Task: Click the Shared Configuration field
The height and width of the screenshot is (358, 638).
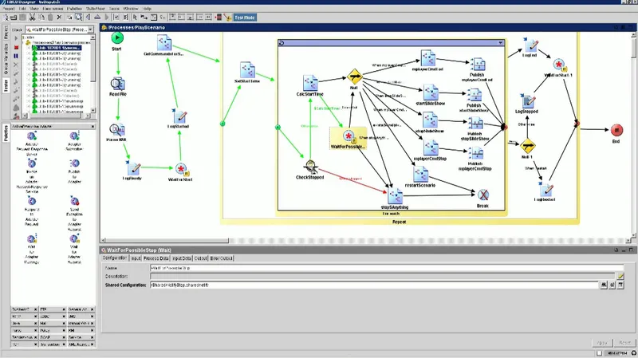Action: point(374,285)
